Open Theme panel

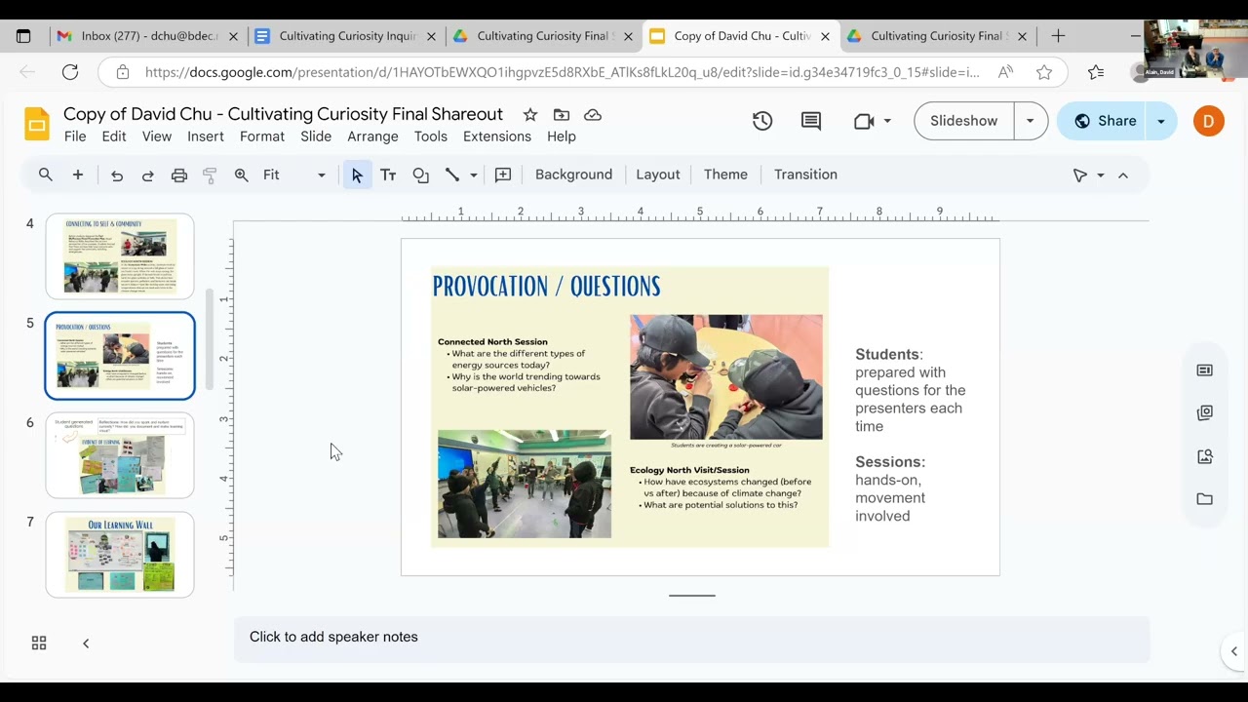coord(725,175)
